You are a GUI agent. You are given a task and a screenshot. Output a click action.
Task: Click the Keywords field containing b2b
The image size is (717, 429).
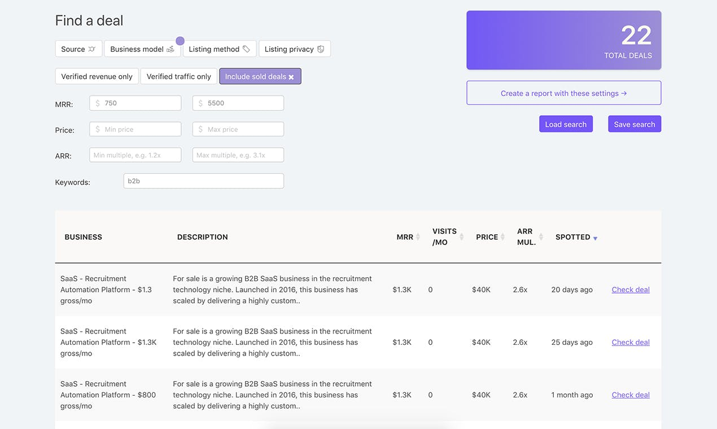[x=203, y=181]
